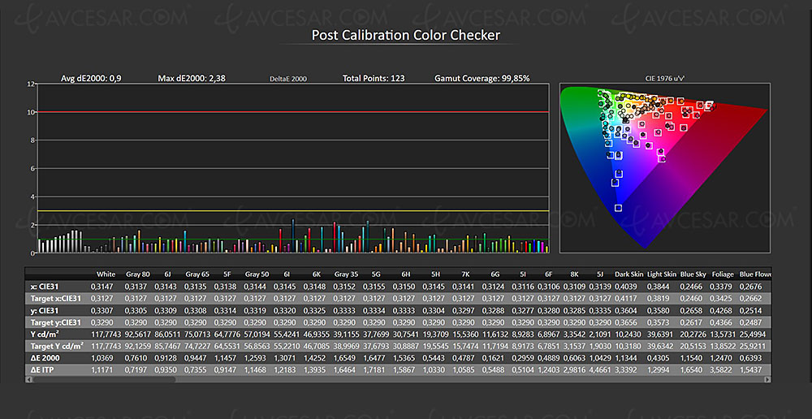Select the Gray 80 column header
Image resolution: width=812 pixels, height=419 pixels.
(137, 274)
